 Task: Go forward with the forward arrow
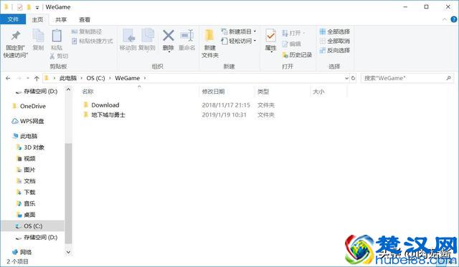(19, 78)
